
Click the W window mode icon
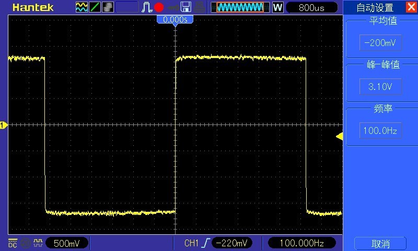tap(277, 7)
